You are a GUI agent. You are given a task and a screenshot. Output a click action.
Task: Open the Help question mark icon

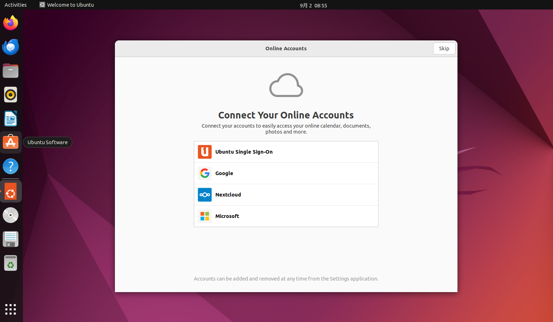tap(11, 166)
